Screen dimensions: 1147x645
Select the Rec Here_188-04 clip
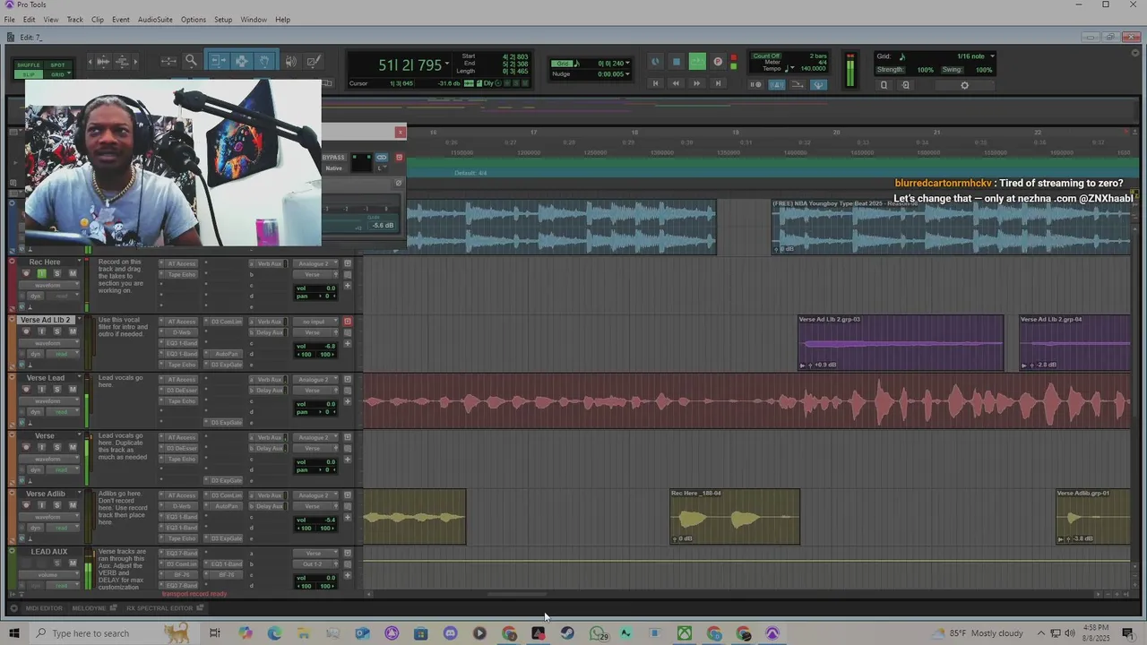pyautogui.click(x=735, y=517)
